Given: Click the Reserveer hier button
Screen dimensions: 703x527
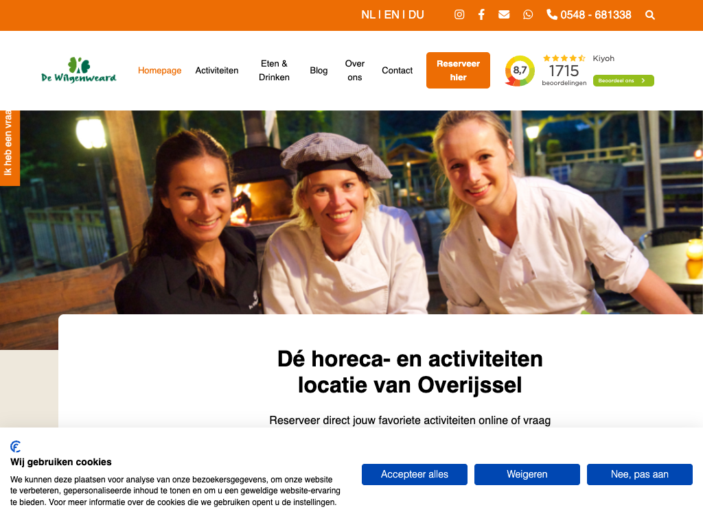Looking at the screenshot, I should [458, 71].
